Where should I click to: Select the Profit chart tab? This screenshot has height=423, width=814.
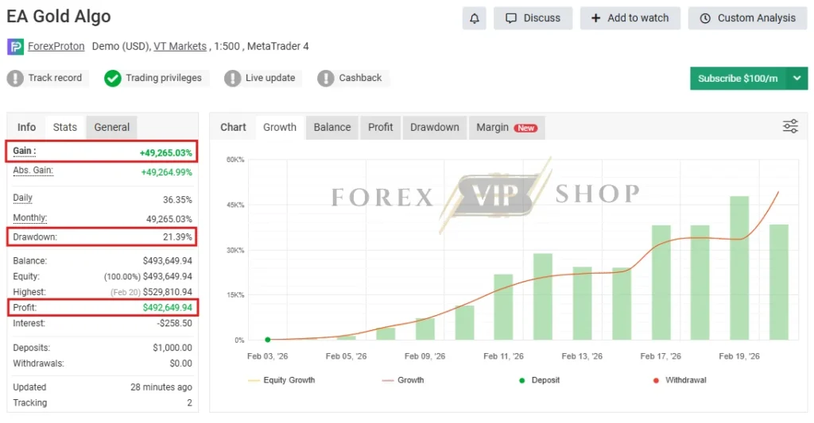point(381,127)
